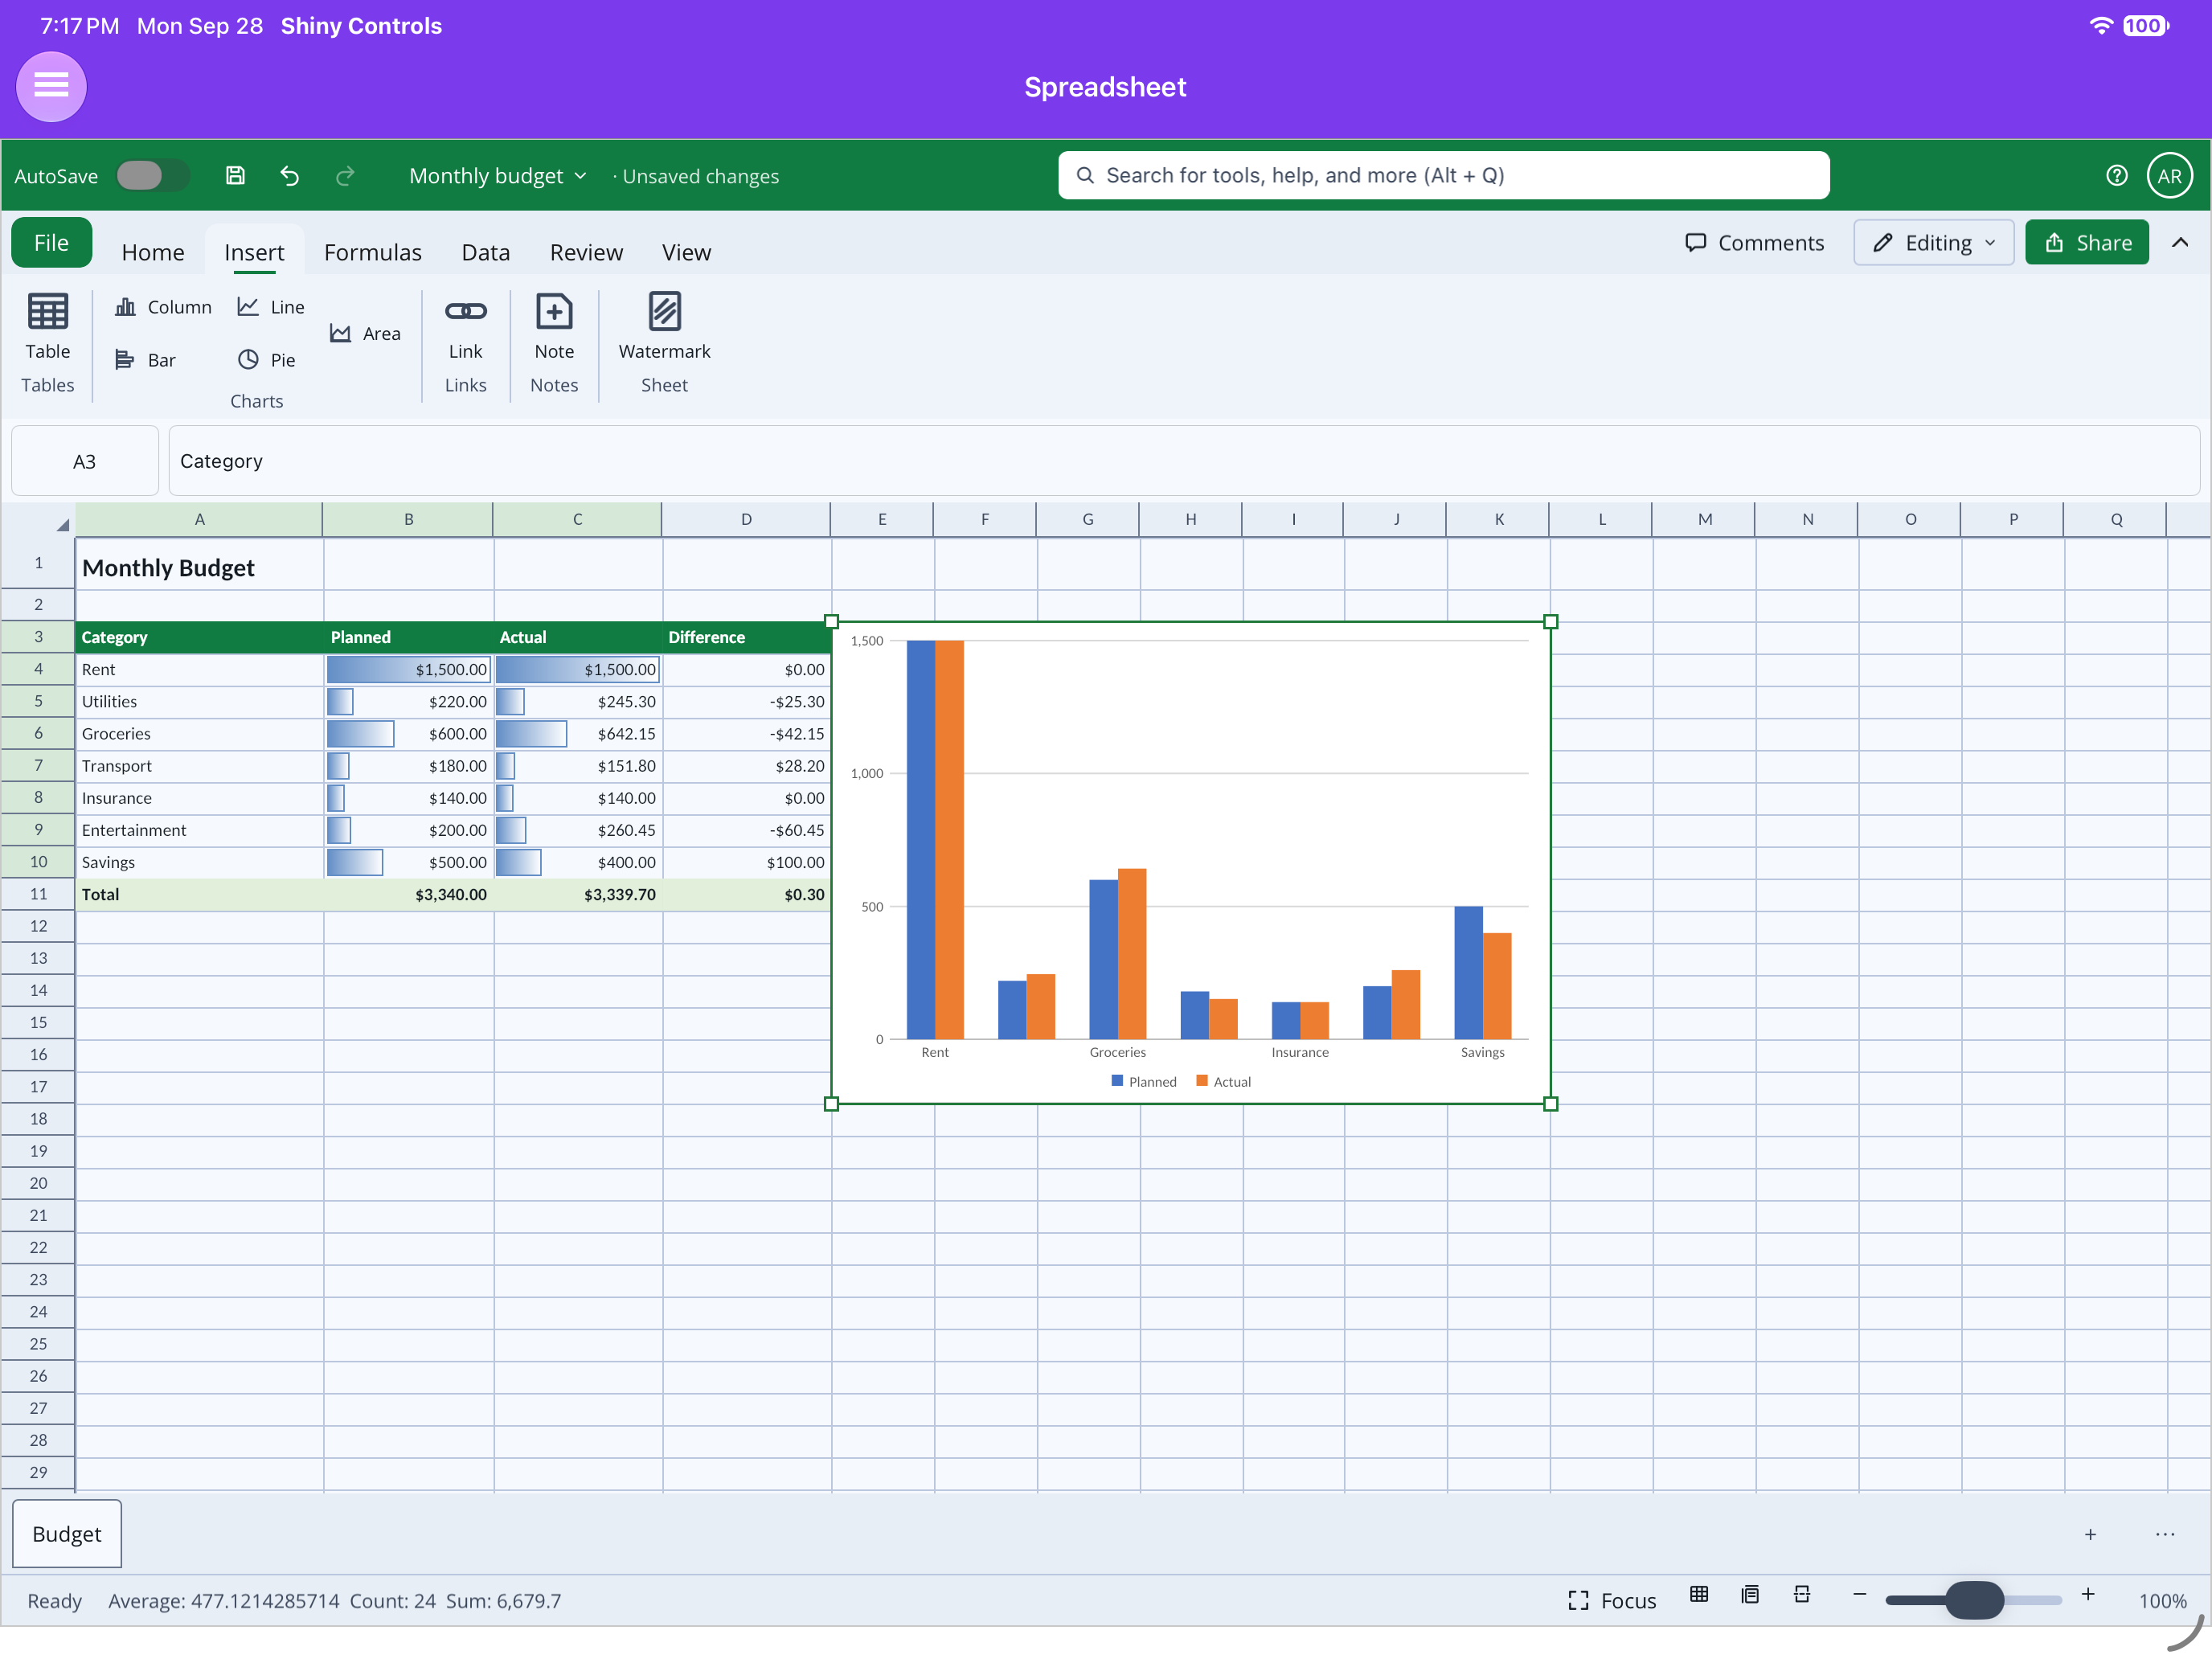Screen dimensions: 2212x1659
Task: Undo the last action
Action: click(290, 176)
